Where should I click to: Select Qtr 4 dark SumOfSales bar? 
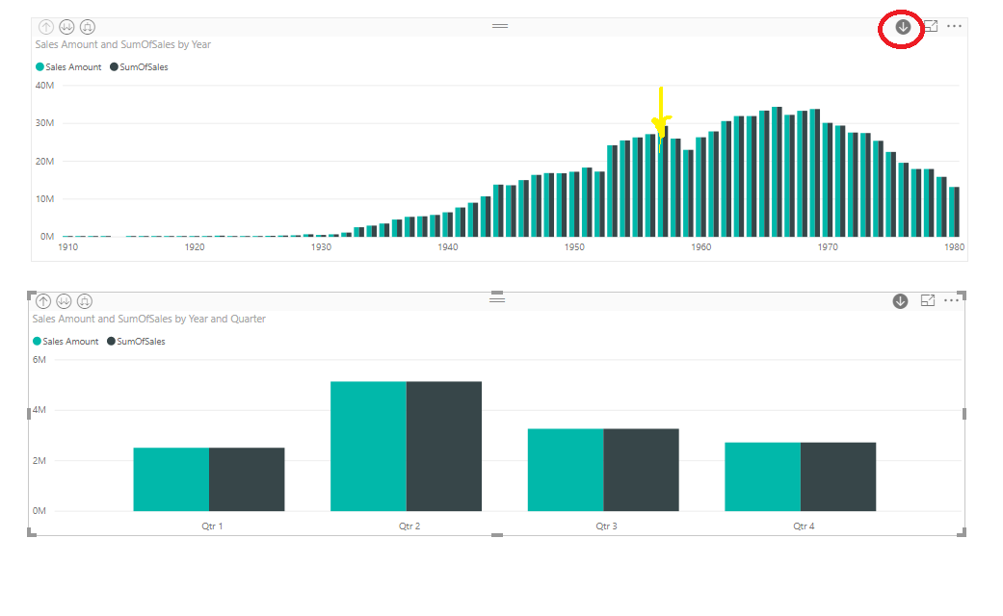click(838, 476)
